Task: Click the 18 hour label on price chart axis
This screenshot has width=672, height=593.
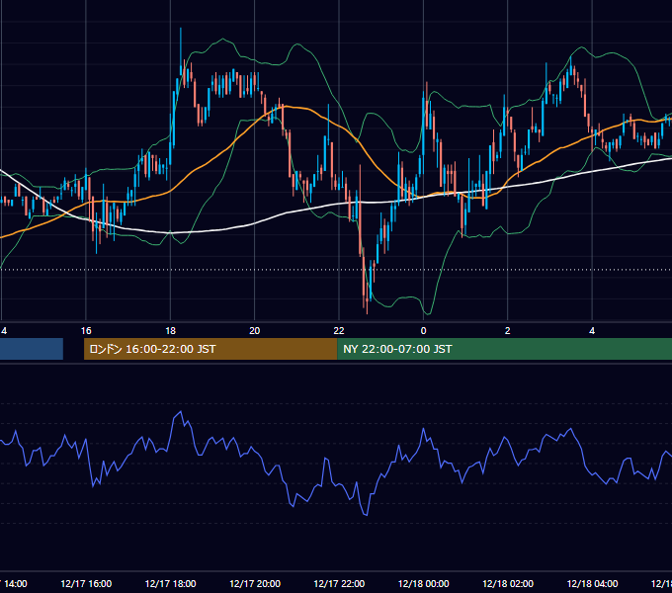Action: pyautogui.click(x=171, y=331)
